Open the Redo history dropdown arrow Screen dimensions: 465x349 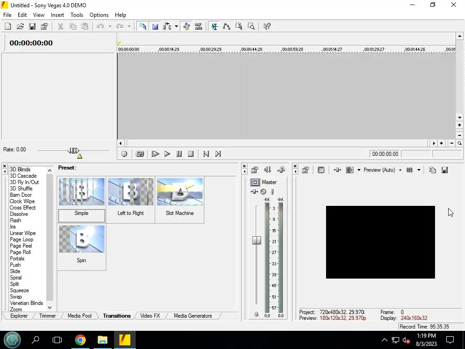tap(129, 26)
